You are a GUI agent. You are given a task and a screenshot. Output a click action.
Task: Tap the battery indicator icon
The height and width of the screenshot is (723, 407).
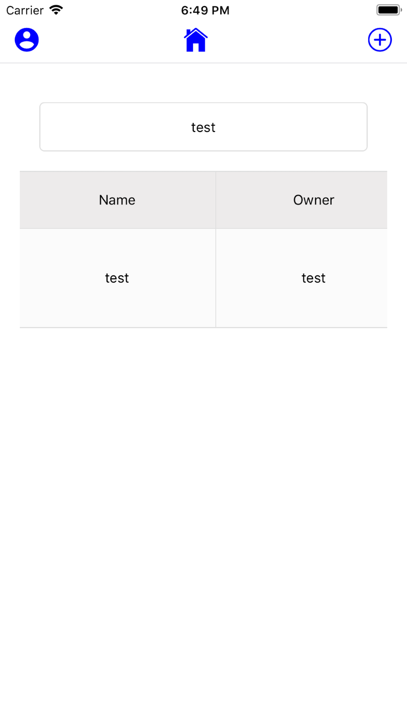point(389,10)
